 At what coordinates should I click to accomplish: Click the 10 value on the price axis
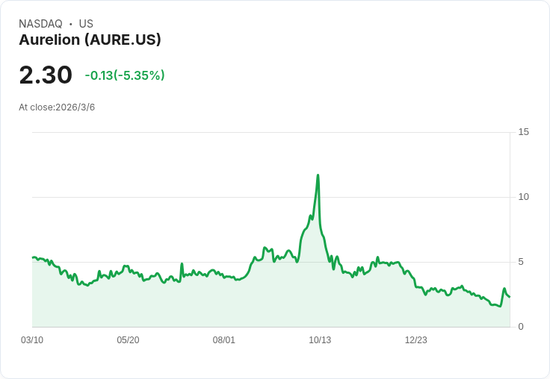[x=523, y=197]
